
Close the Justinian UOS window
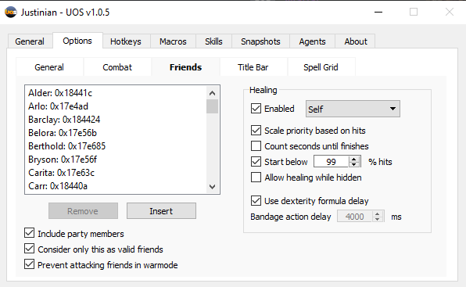(449, 13)
